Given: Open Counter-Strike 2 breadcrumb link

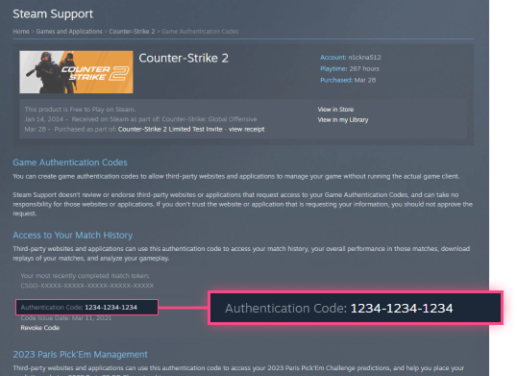Looking at the screenshot, I should [x=132, y=32].
